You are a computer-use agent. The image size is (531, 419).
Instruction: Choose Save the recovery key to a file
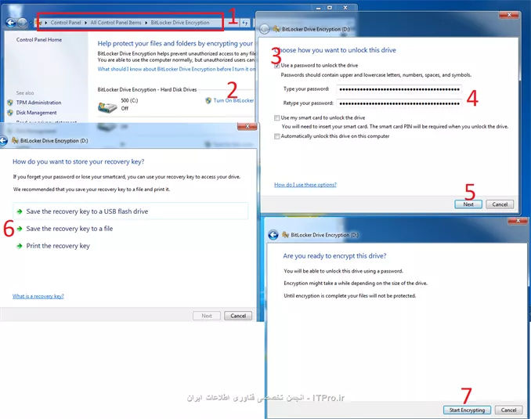tap(70, 229)
